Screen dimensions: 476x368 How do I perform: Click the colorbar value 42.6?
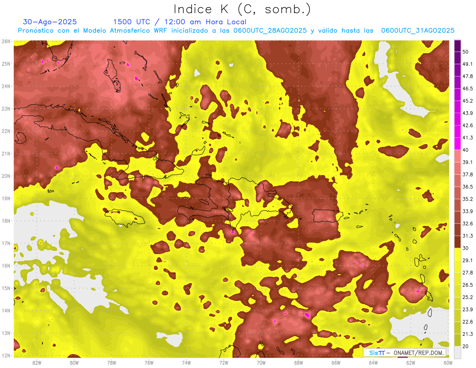pos(468,125)
